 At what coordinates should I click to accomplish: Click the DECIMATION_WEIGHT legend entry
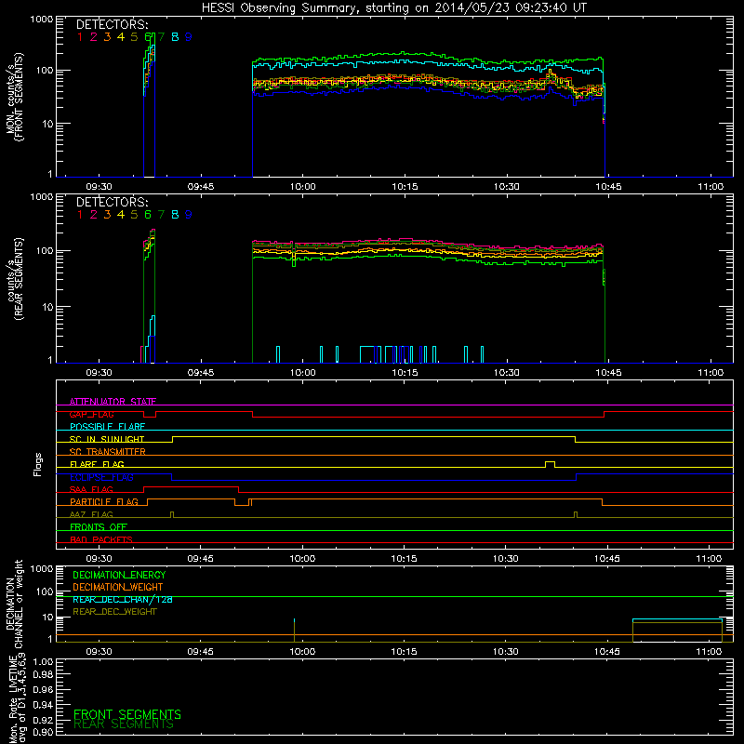coord(118,587)
